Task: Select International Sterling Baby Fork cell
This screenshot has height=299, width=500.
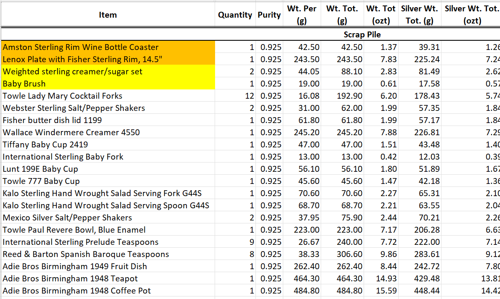Action: tap(108, 157)
